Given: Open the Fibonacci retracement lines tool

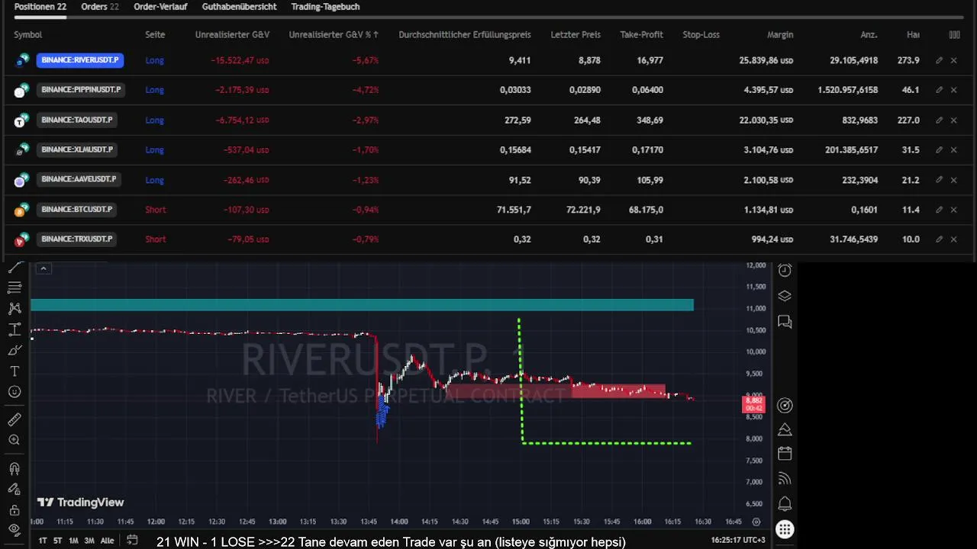Looking at the screenshot, I should (15, 287).
